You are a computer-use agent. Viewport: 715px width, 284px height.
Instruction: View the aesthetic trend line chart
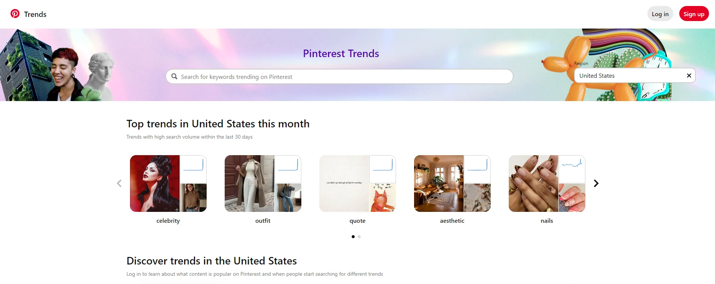coord(478,169)
